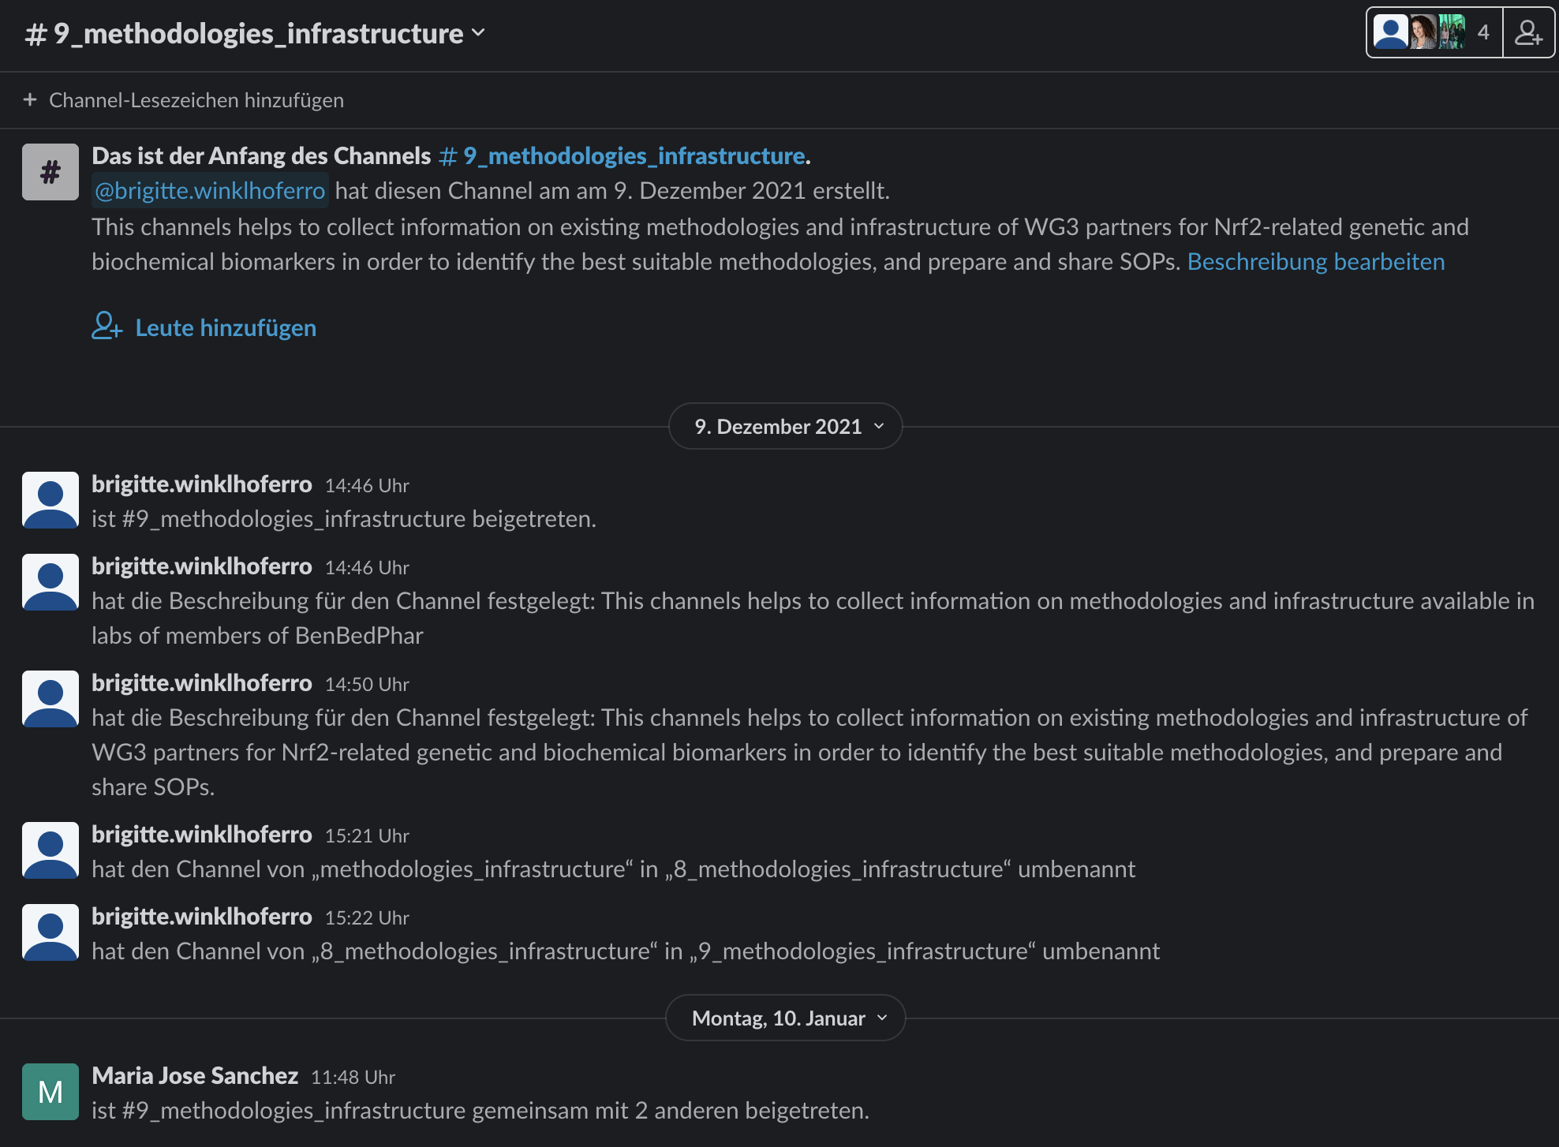Click the person-plus icon beside Leute hinzufügen
The height and width of the screenshot is (1147, 1559).
(x=107, y=326)
